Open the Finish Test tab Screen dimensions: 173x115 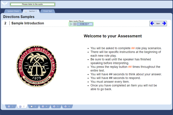pyautogui.click(x=48, y=11)
